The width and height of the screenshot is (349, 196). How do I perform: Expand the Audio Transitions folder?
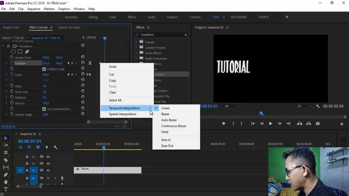pyautogui.click(x=136, y=58)
